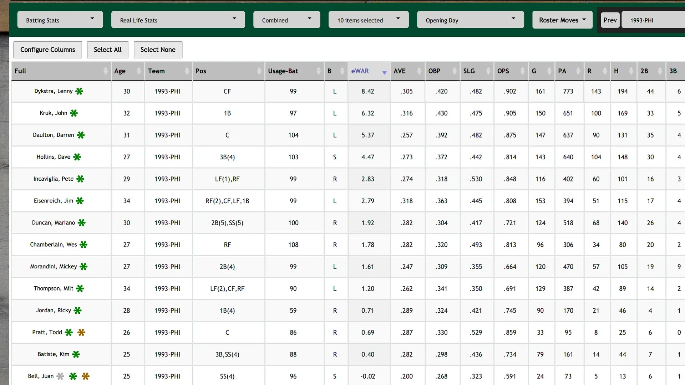Open the Batting Stats dropdown
Viewport: 685px width, 385px height.
60,20
